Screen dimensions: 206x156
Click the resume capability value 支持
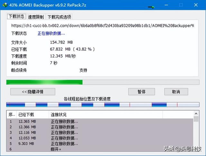pyautogui.click(x=83, y=70)
